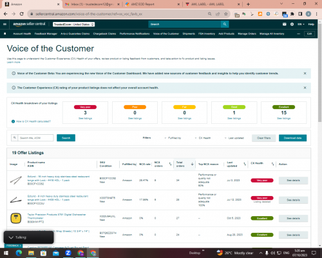Switch to the Inbox Gmail tab
322x258 pixels.
pos(92,5)
